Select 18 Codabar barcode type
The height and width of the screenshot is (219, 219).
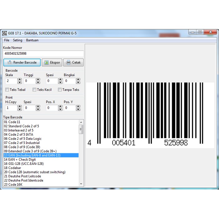(x=41, y=168)
